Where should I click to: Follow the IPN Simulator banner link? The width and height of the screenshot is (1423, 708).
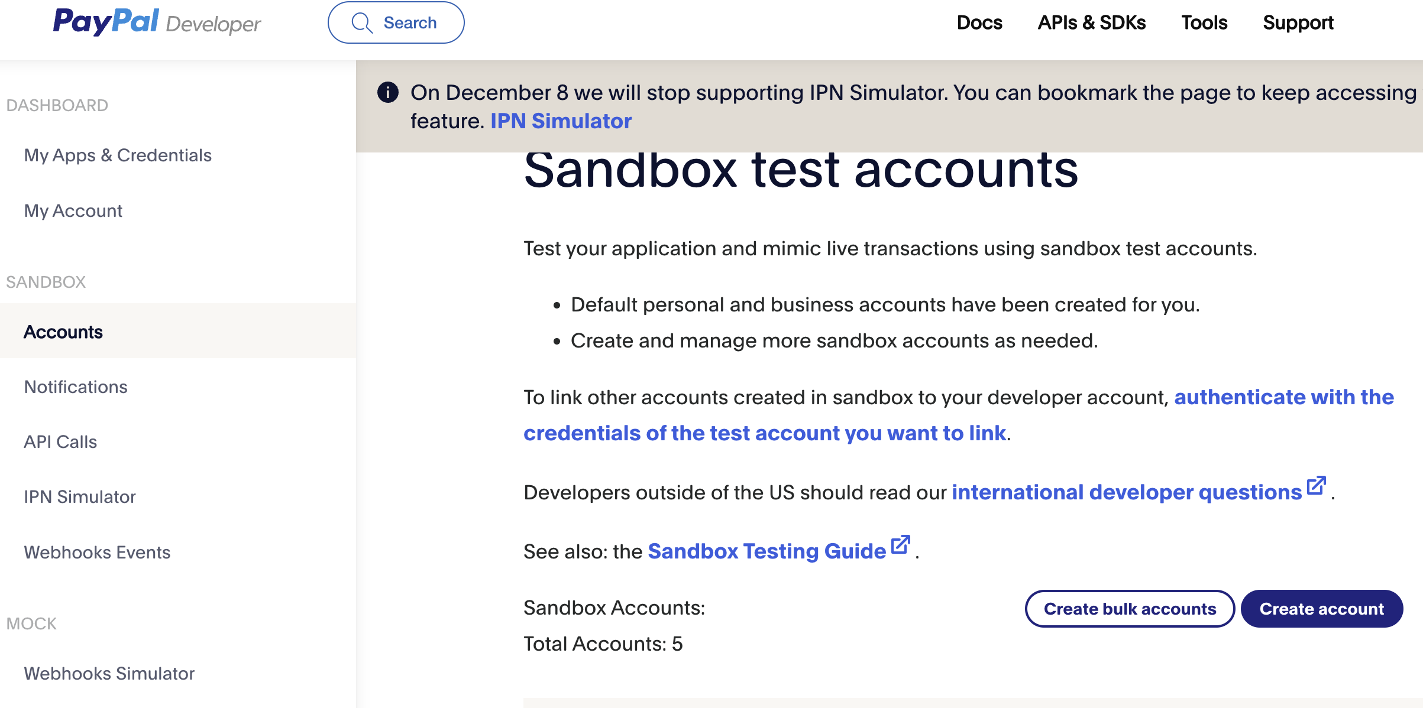point(561,121)
